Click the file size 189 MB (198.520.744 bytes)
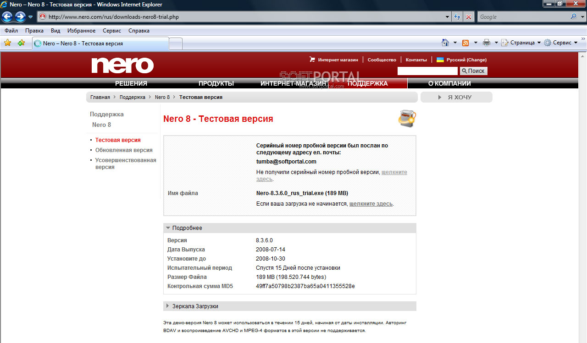The image size is (587, 343). pyautogui.click(x=291, y=277)
